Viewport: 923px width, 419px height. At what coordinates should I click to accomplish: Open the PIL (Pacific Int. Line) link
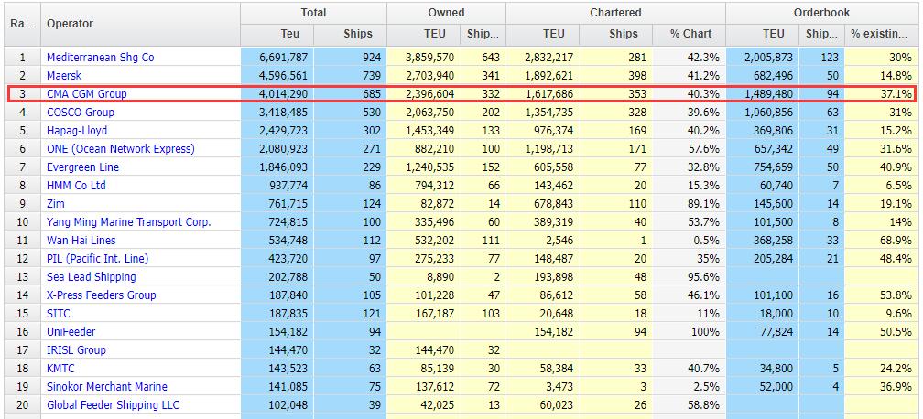click(98, 258)
